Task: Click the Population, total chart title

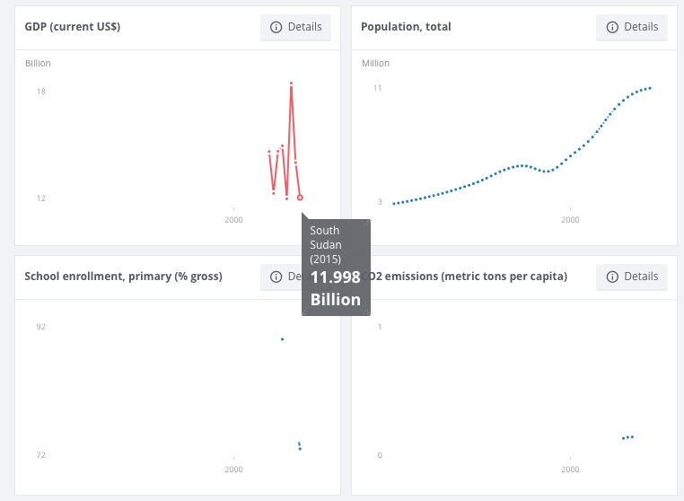Action: [406, 27]
